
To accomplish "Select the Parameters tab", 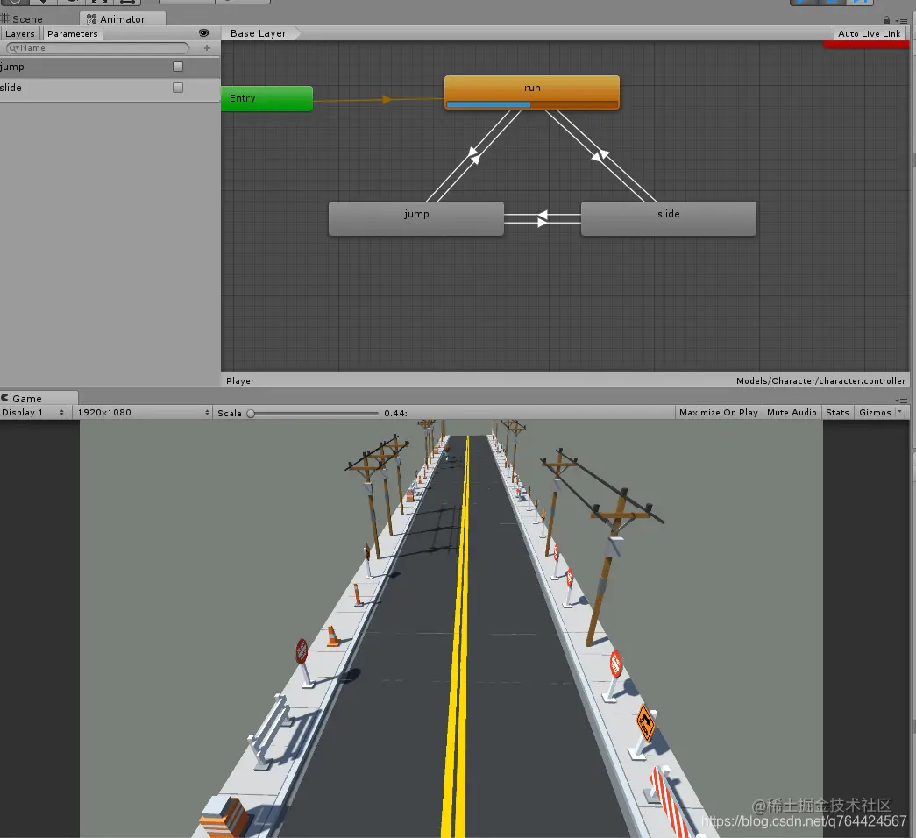I will click(x=73, y=34).
